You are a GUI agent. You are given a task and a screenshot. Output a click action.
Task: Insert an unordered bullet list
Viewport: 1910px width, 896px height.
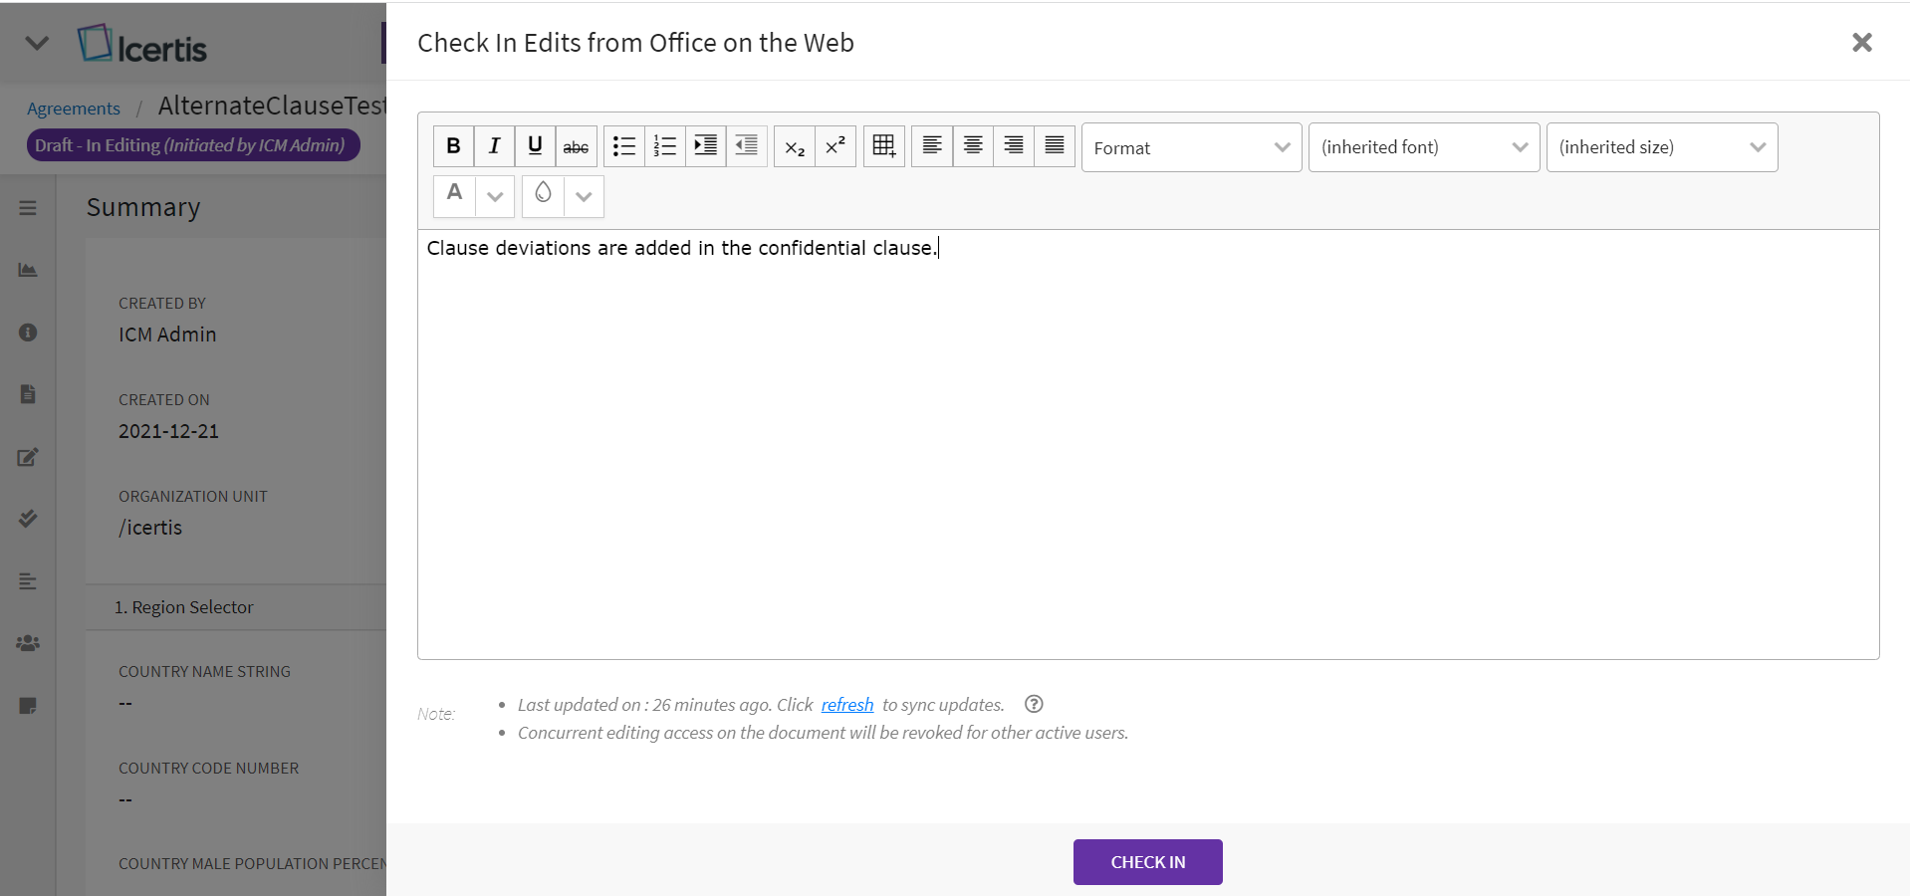624,146
